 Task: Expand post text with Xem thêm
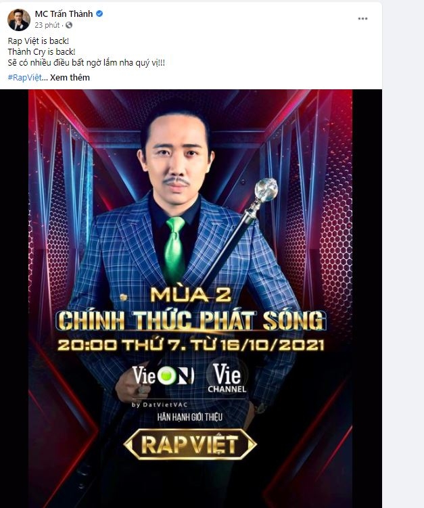(70, 77)
